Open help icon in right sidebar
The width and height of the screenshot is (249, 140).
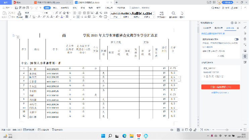(x=245, y=39)
